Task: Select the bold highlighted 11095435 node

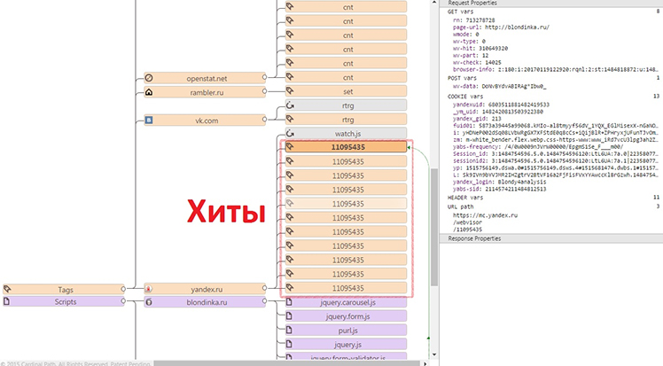Action: coord(346,147)
